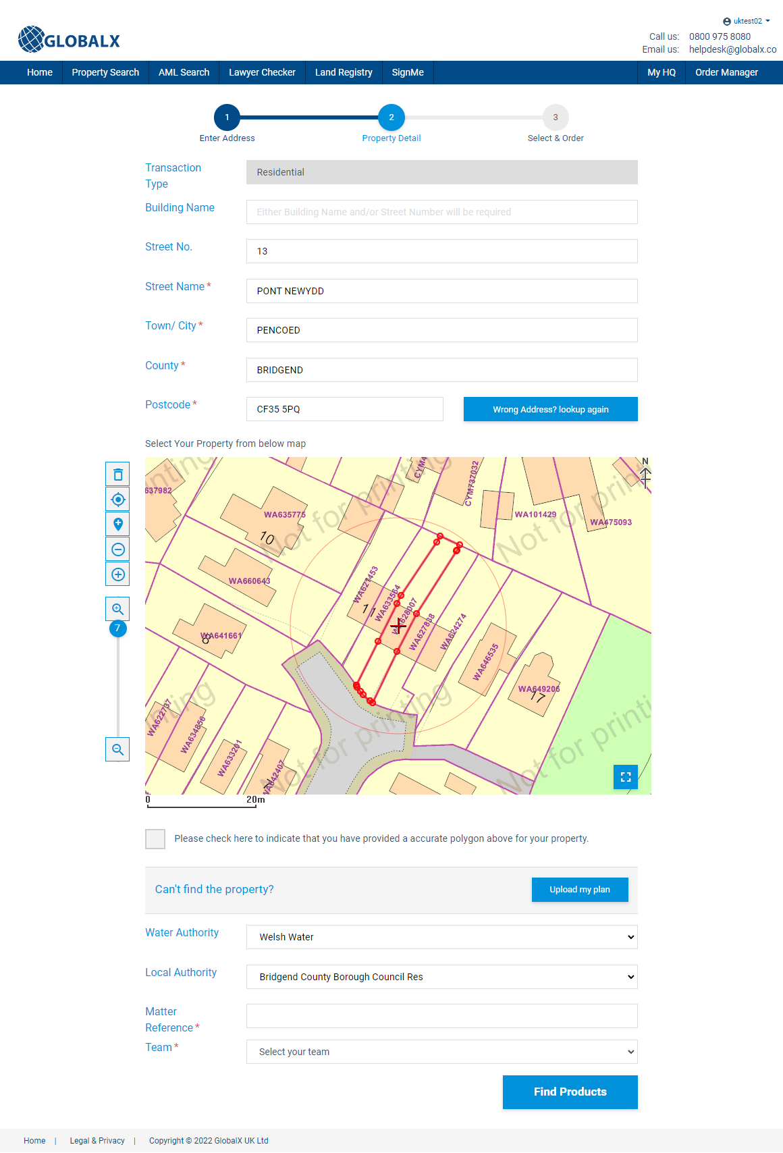Click the Street Name field PONT NEWYDD
This screenshot has height=1153, width=783.
coord(442,291)
